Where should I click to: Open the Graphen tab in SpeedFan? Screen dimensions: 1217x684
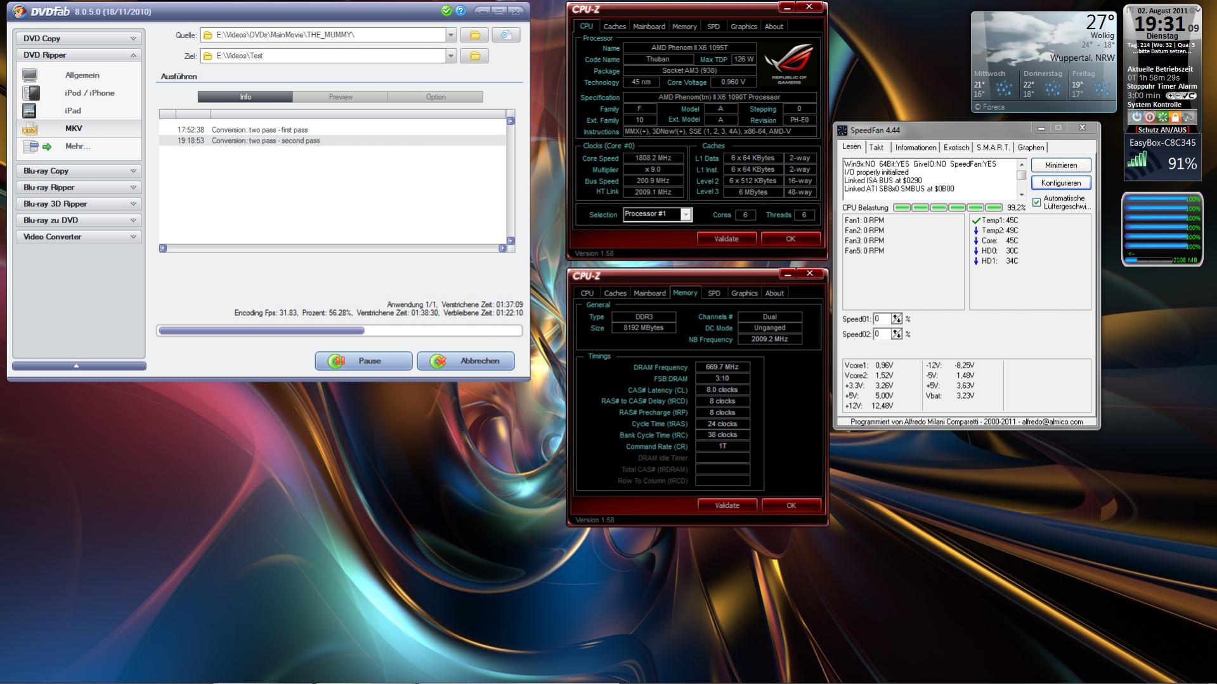[x=1031, y=148]
